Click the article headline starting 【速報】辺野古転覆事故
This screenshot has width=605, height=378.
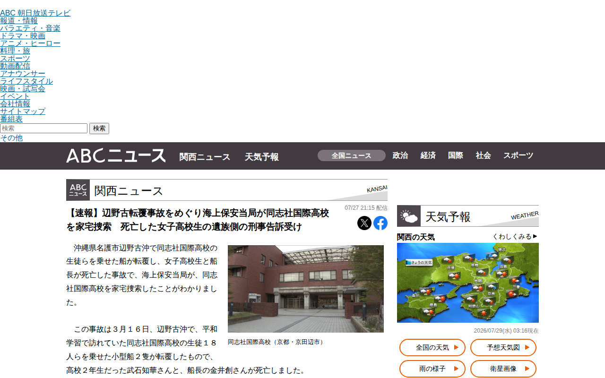click(198, 220)
